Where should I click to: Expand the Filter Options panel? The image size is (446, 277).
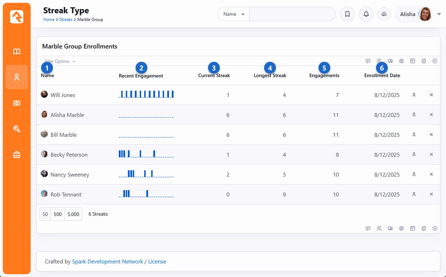pyautogui.click(x=60, y=61)
